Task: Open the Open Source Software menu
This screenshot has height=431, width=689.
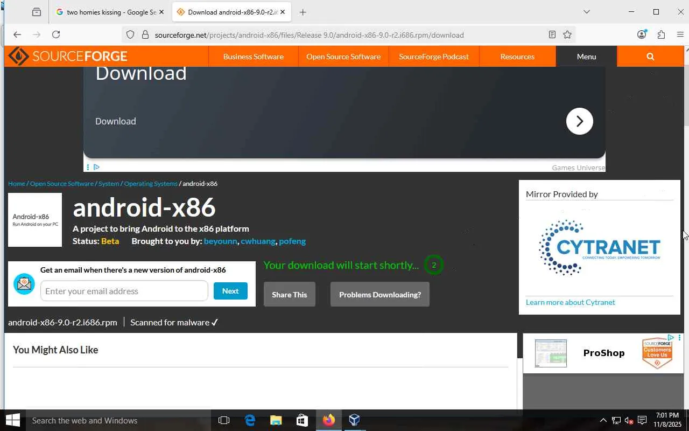Action: point(343,57)
